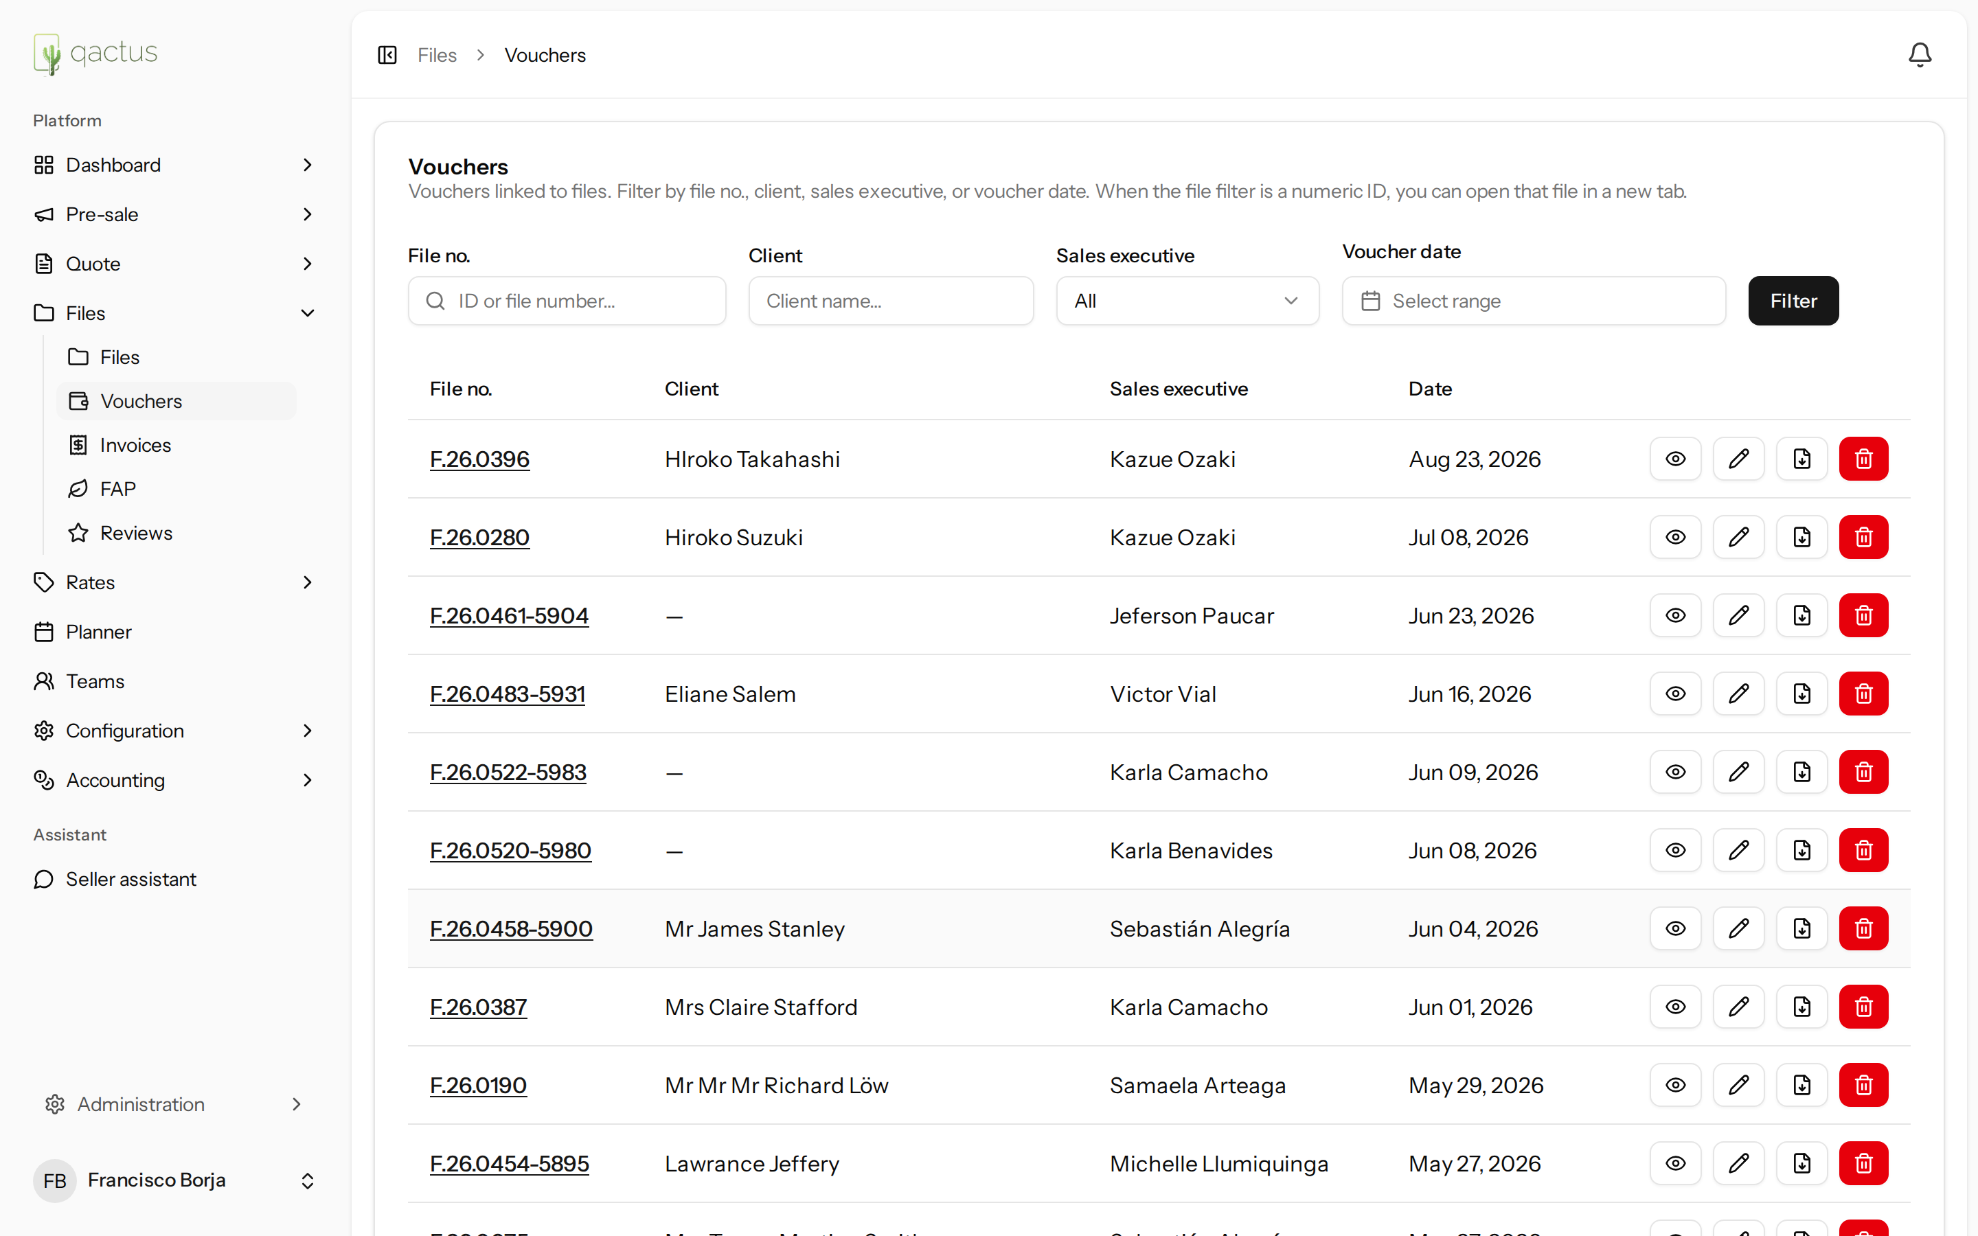View Eliane Salem voucher eye icon

(x=1676, y=694)
